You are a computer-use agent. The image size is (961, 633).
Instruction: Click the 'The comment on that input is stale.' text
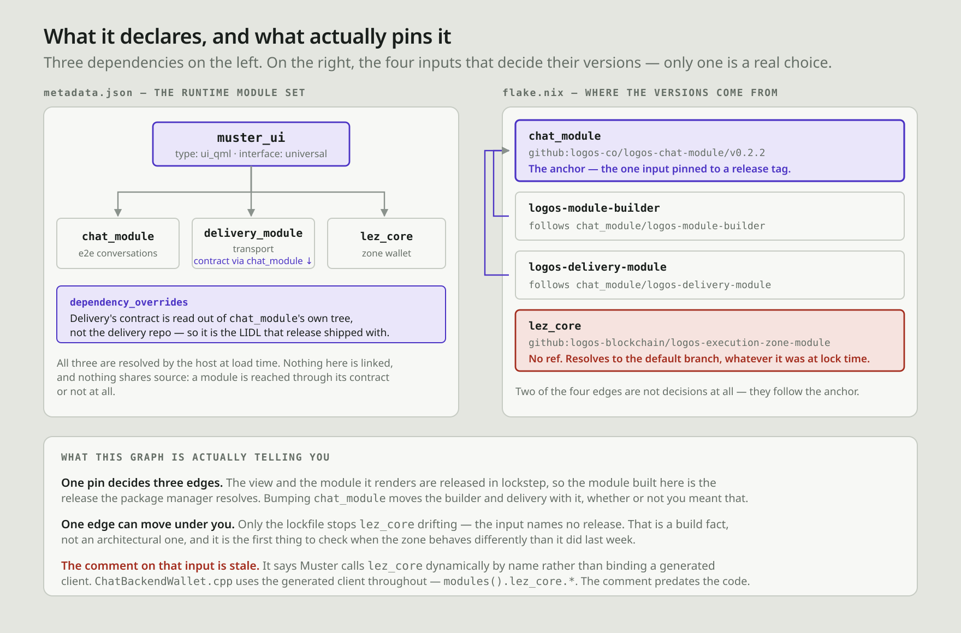[x=160, y=566]
